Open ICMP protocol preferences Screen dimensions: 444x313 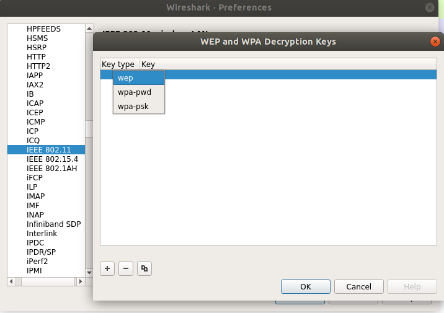36,122
